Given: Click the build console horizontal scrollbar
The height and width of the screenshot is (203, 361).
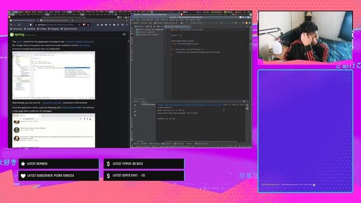Looking at the screenshot, I should click(201, 142).
